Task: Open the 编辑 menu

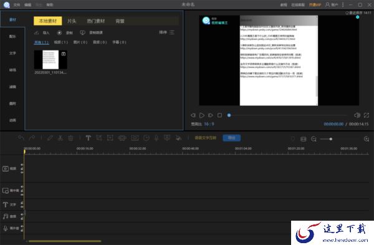Action: point(28,5)
